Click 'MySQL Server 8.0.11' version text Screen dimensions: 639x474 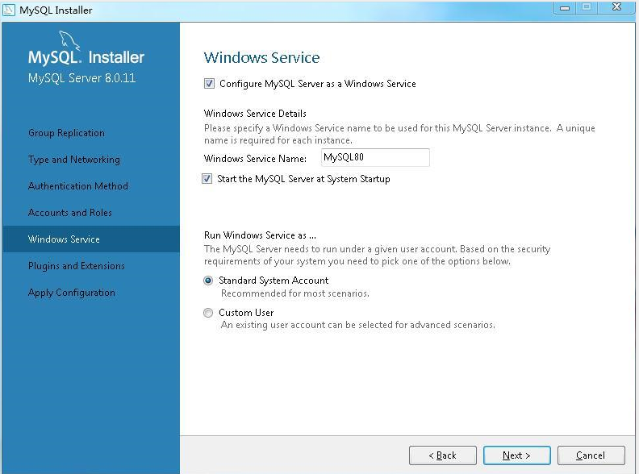pyautogui.click(x=82, y=77)
